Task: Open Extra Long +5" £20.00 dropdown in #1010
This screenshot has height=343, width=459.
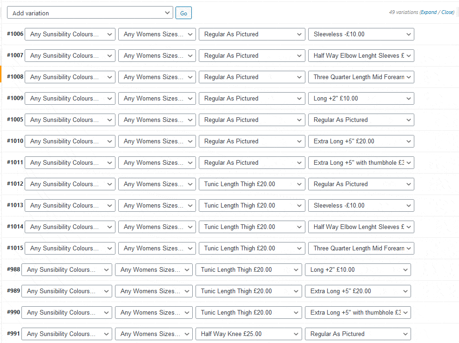Action: pyautogui.click(x=361, y=141)
